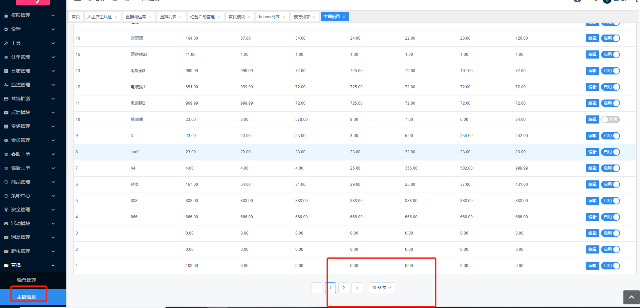Viewport: 640px width, 308px height.
Task: Open 弹幕管理 submenu item
Action: click(x=26, y=280)
